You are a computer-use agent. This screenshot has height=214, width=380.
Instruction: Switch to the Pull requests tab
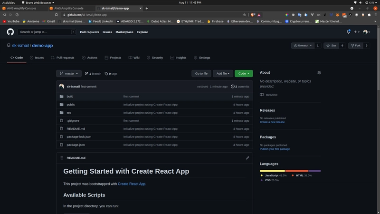point(63,58)
